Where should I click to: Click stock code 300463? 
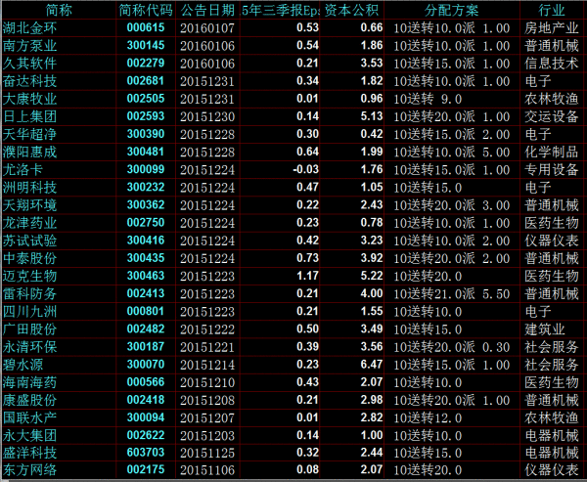pyautogui.click(x=146, y=276)
